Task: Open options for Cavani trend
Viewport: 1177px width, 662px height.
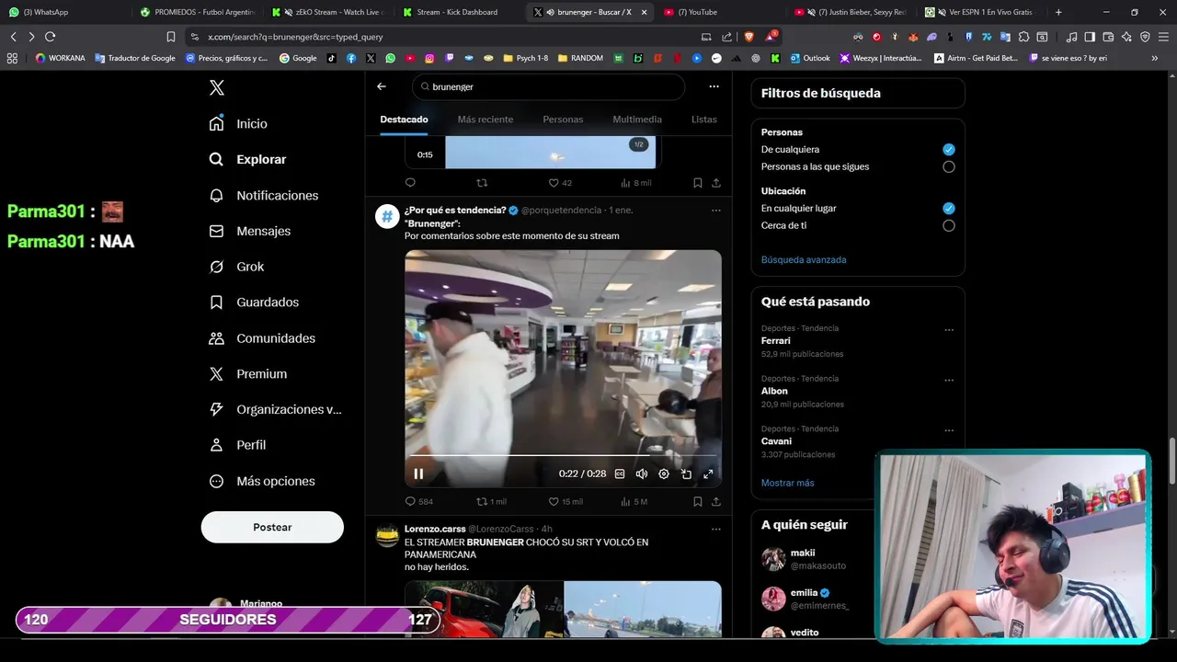Action: pos(949,430)
